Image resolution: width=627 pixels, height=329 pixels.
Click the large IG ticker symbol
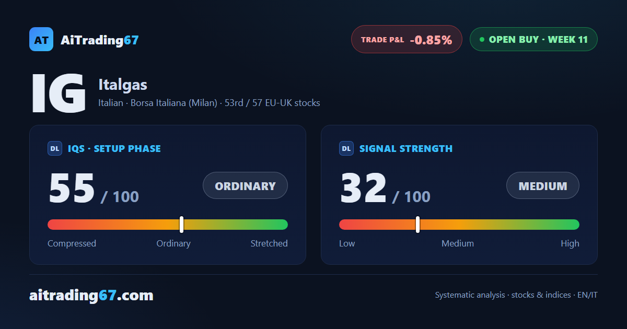pos(59,93)
